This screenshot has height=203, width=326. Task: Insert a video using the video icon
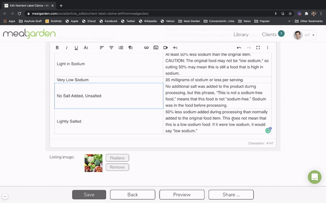(166, 48)
